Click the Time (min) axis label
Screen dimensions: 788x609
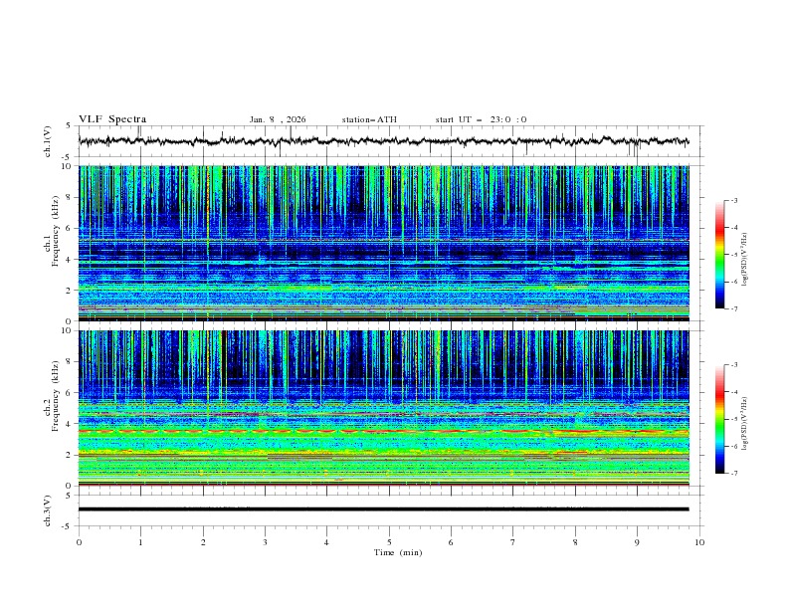398,552
